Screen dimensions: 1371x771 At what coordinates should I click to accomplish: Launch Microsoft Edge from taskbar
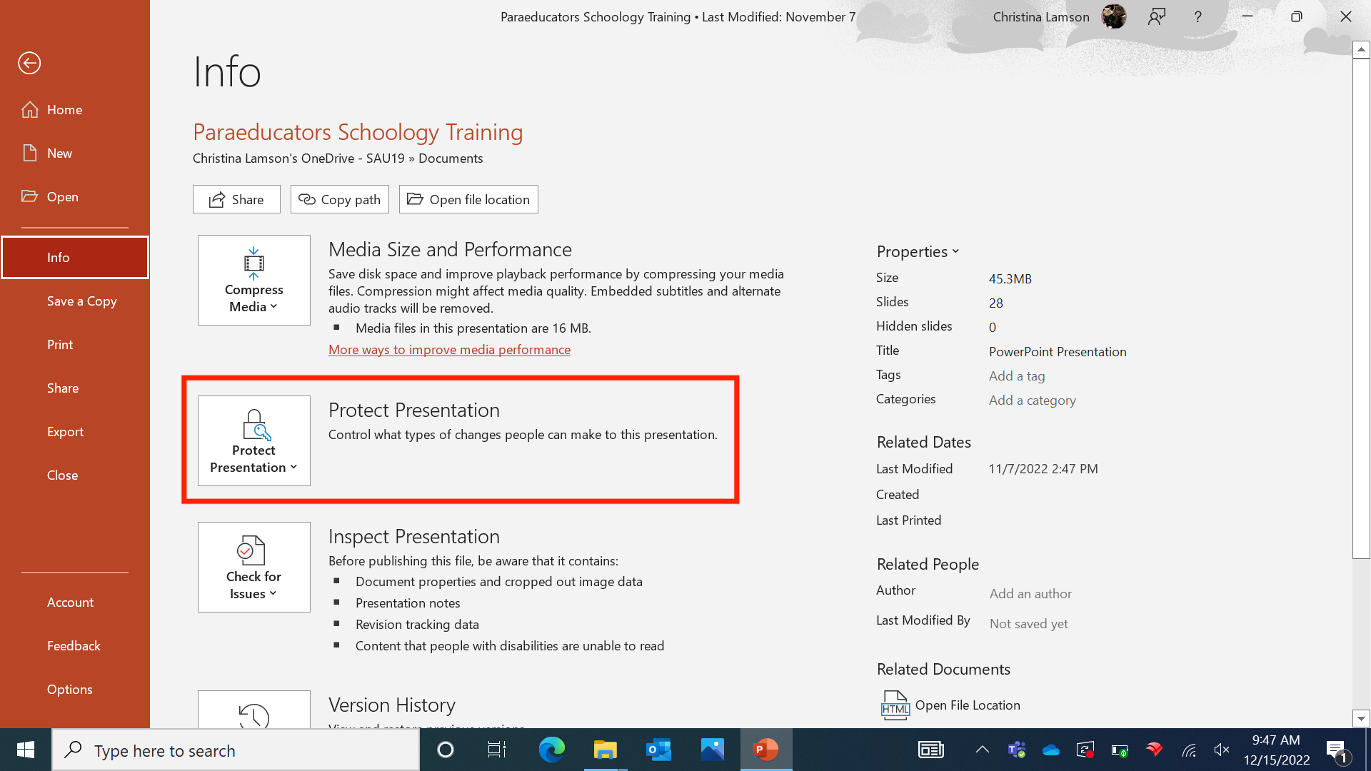(x=551, y=750)
